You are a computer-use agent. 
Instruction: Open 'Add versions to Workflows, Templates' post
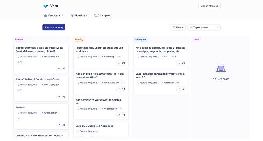point(99,102)
